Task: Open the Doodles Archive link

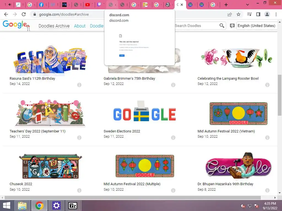Action: tap(54, 26)
